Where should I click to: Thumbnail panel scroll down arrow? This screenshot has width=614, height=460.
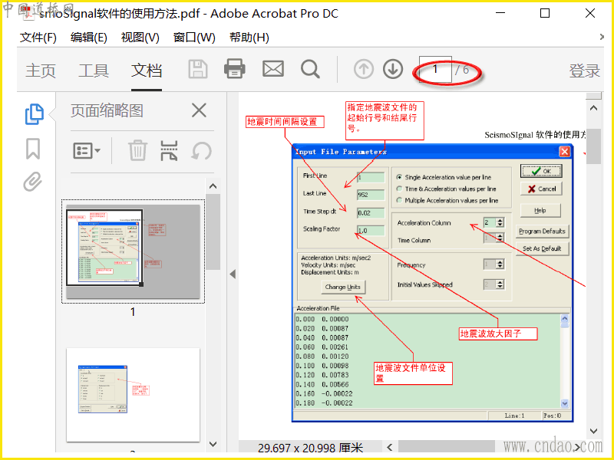(x=213, y=444)
